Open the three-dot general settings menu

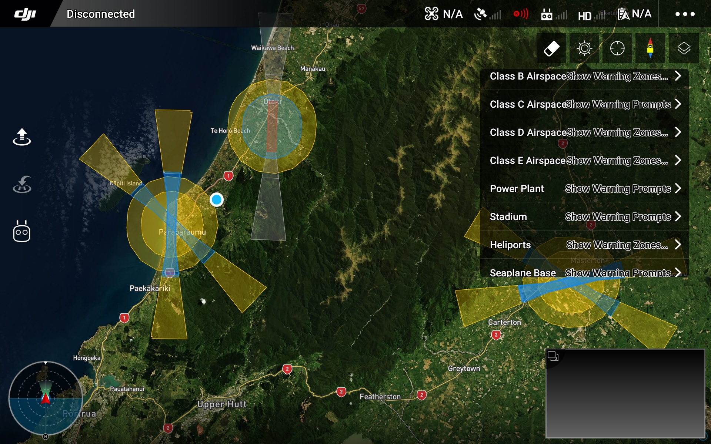click(x=685, y=14)
